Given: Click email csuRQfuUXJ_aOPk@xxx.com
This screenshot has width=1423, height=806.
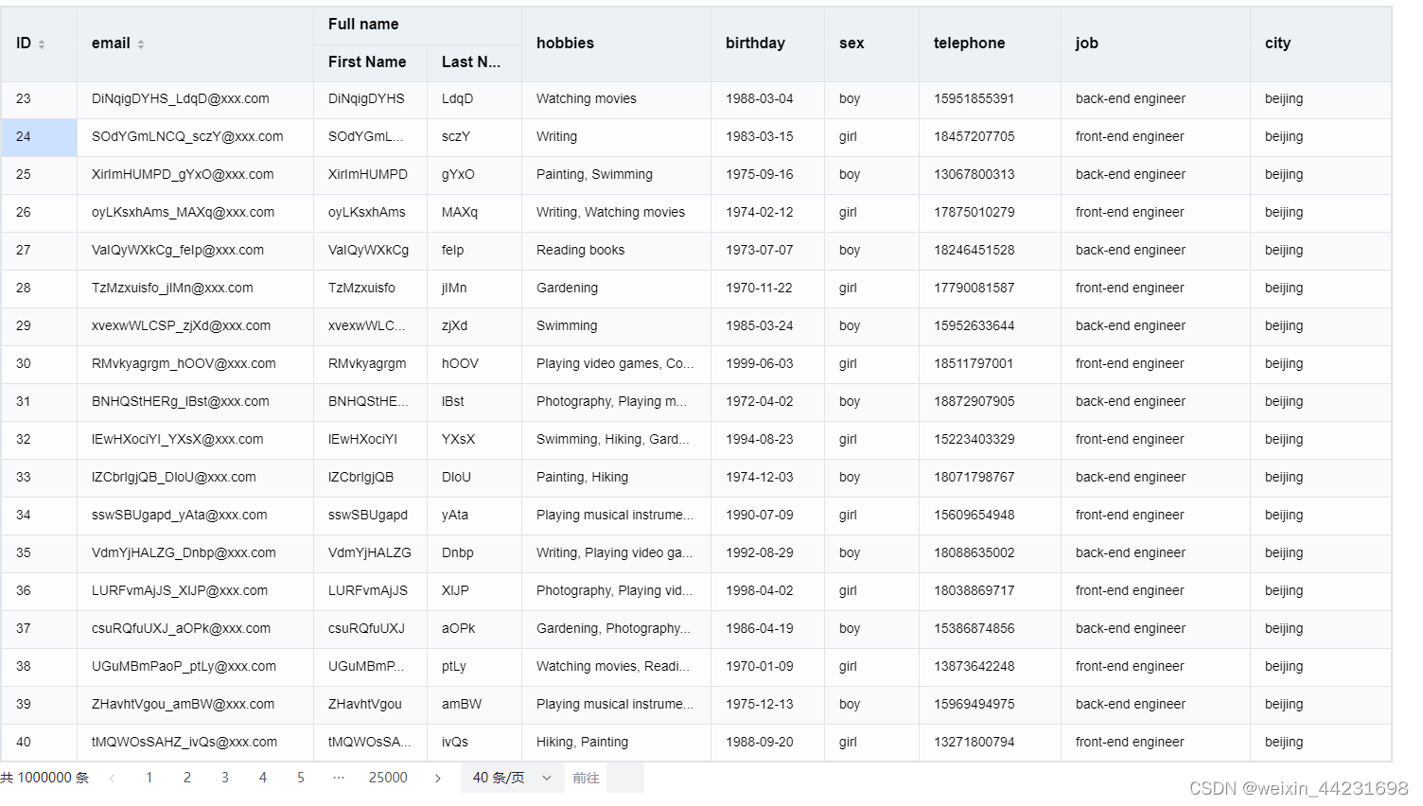Looking at the screenshot, I should pos(181,629).
